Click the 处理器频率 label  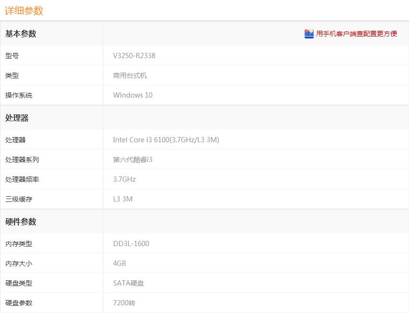pyautogui.click(x=22, y=179)
